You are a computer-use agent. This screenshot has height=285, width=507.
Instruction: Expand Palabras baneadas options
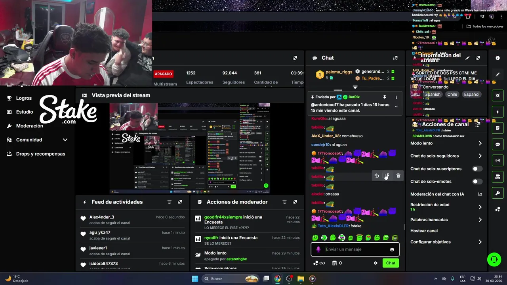click(480, 220)
